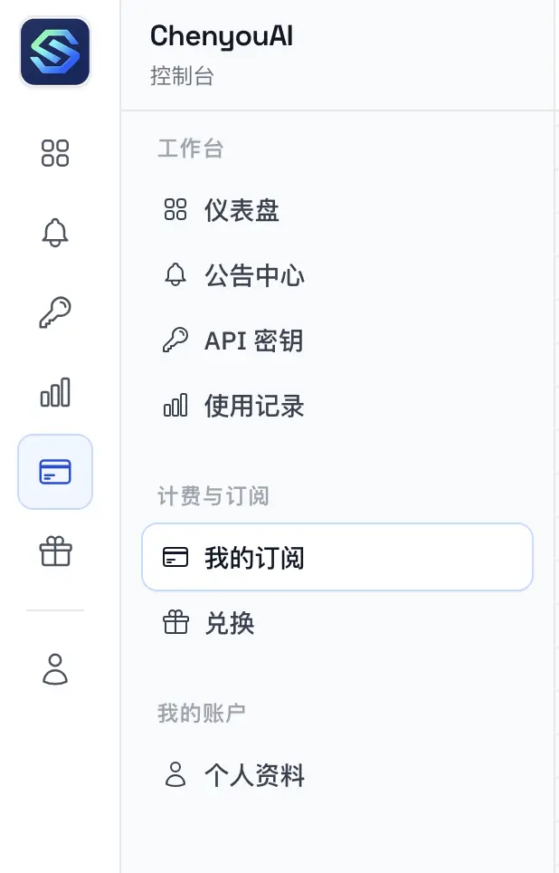Click the gift icon beside 兑换
The image size is (559, 873).
pyautogui.click(x=175, y=623)
